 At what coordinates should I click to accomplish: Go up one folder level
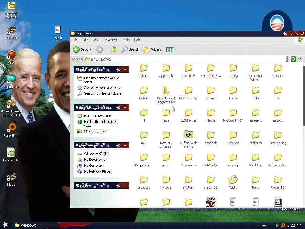[114, 49]
